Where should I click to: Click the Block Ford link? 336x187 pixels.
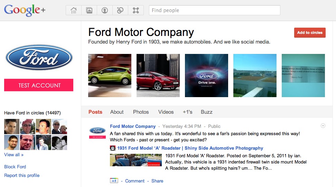tap(15, 167)
